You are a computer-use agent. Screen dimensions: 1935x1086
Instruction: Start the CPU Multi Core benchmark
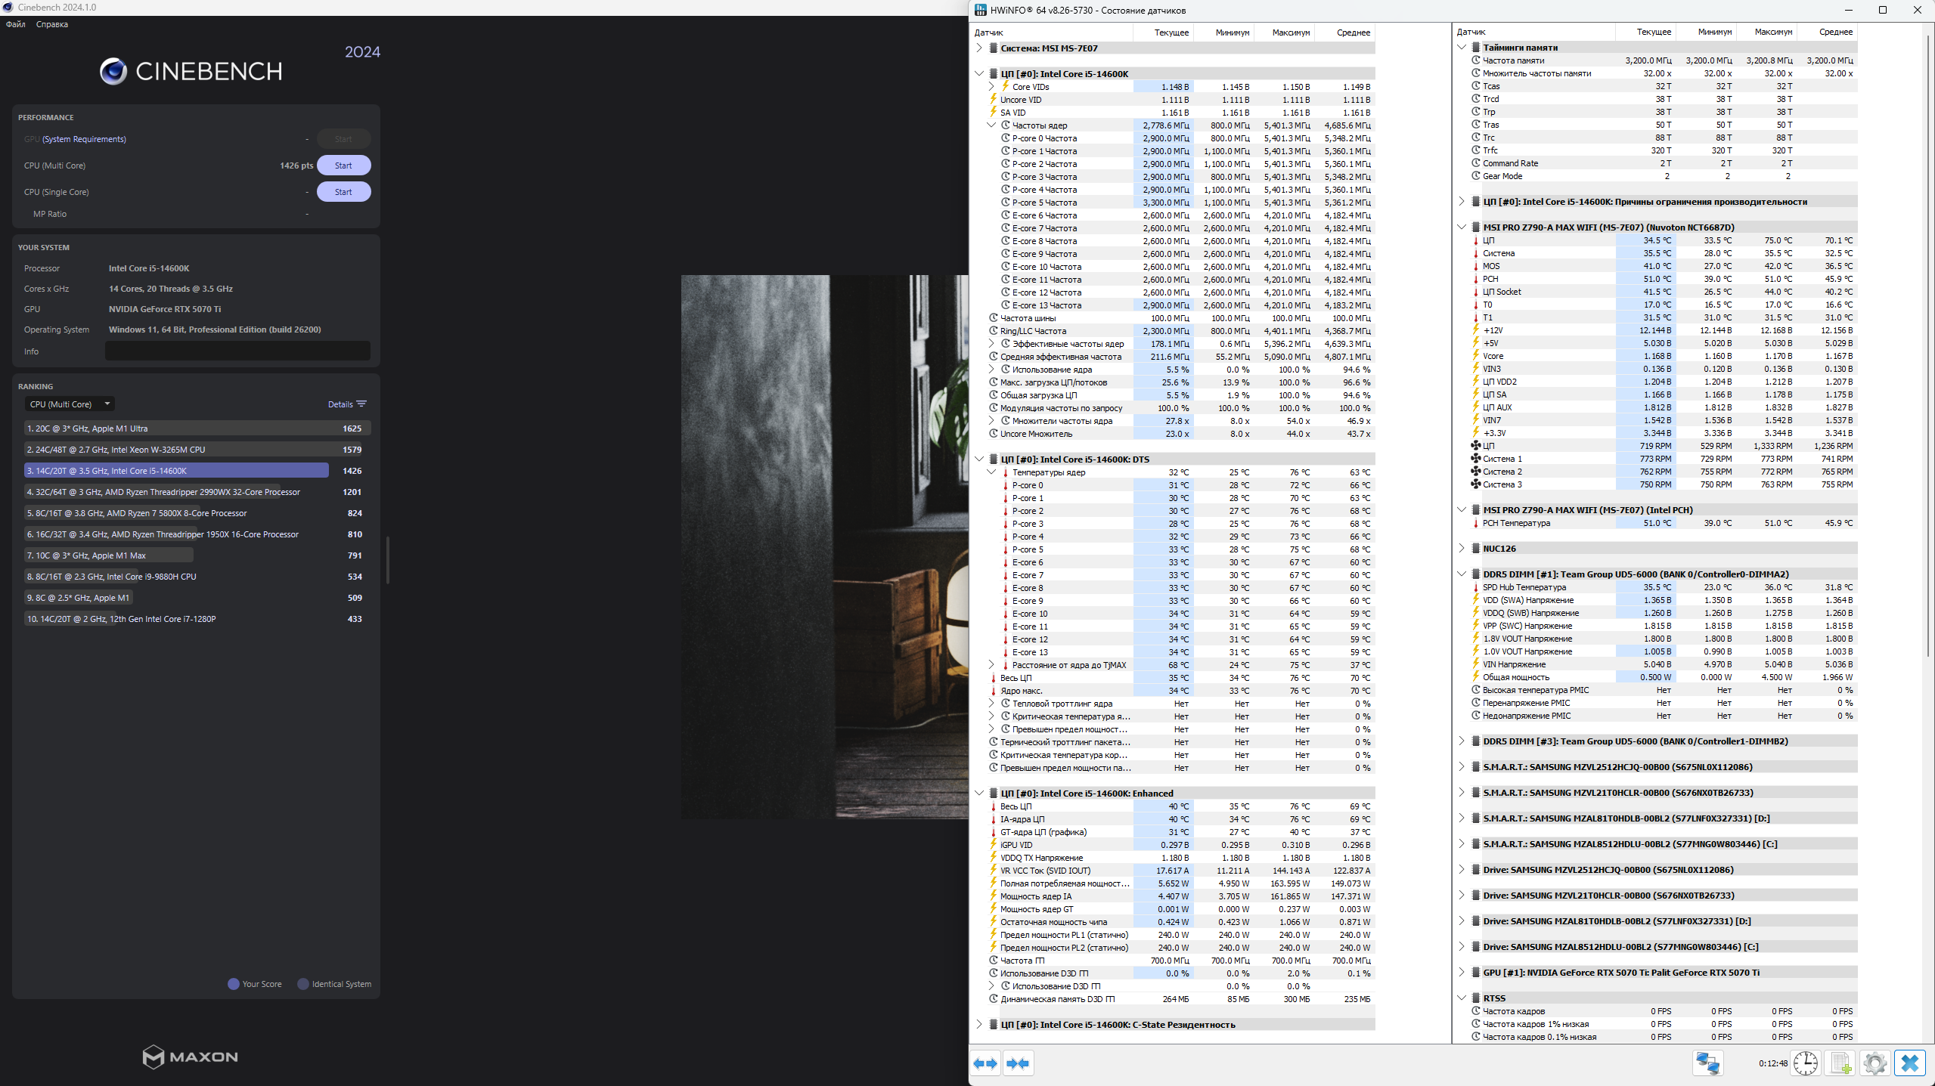point(343,166)
